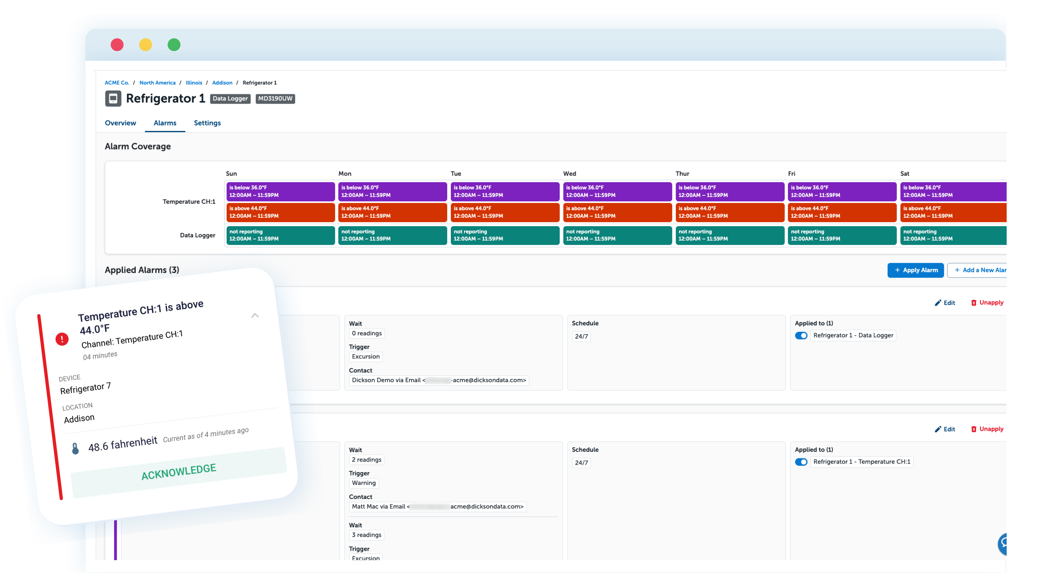The image size is (1037, 587).
Task: Toggle Refrigerator 1 - Data Logger switch
Action: pos(801,335)
